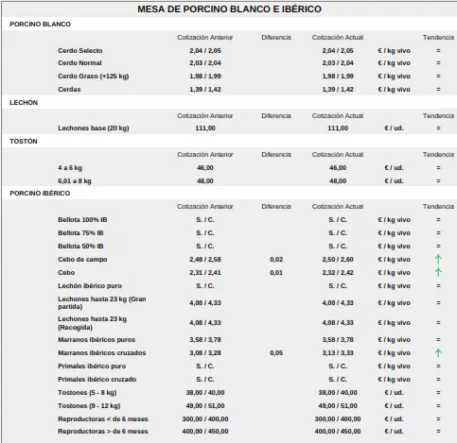This screenshot has height=443, width=457.
Task: Click the 6,01 a 8 kg tostón row label
Action: point(75,181)
